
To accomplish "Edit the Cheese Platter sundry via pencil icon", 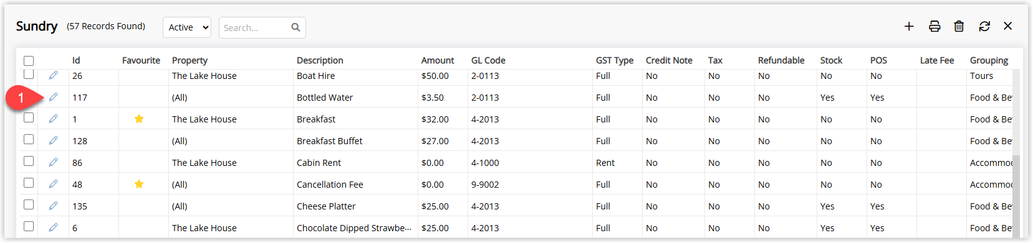I will click(x=54, y=206).
